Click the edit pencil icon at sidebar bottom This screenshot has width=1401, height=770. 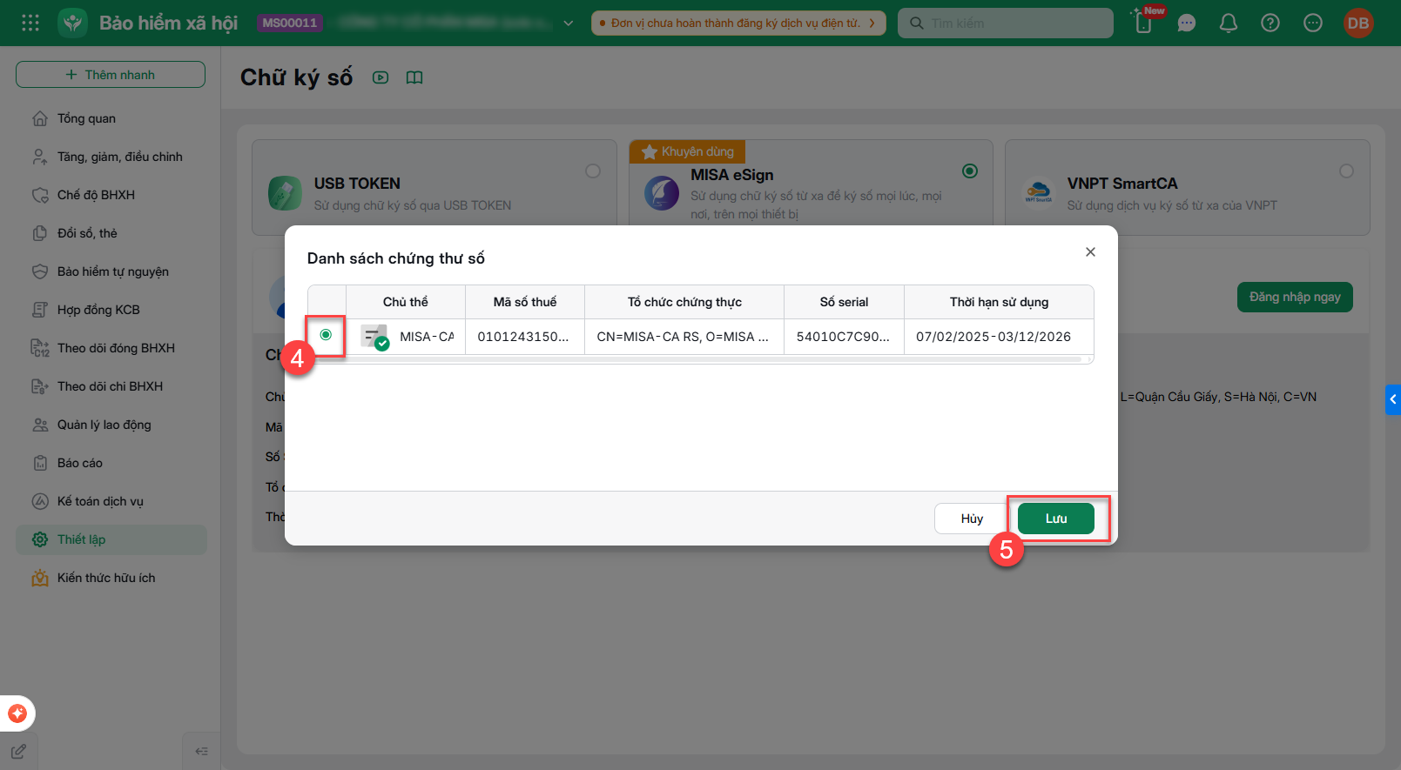tap(18, 751)
